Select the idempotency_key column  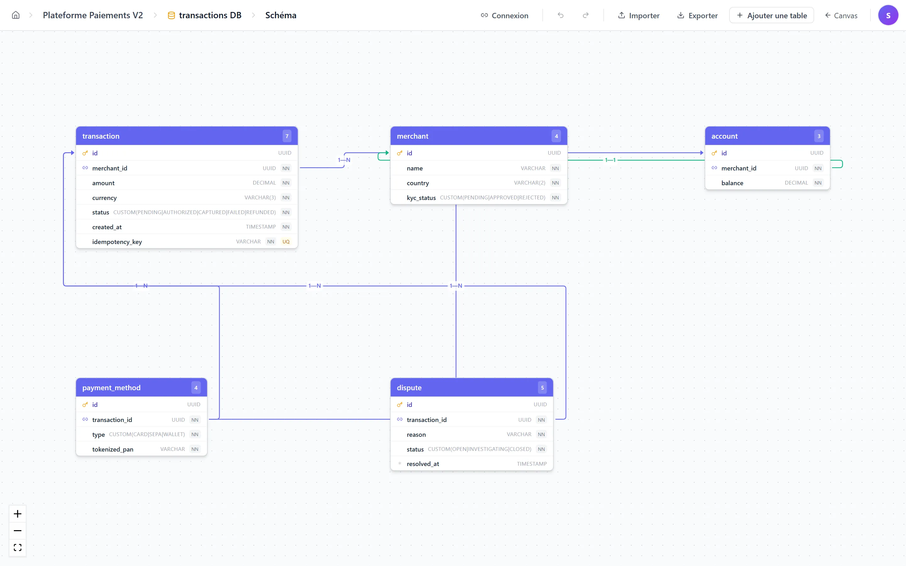(187, 241)
